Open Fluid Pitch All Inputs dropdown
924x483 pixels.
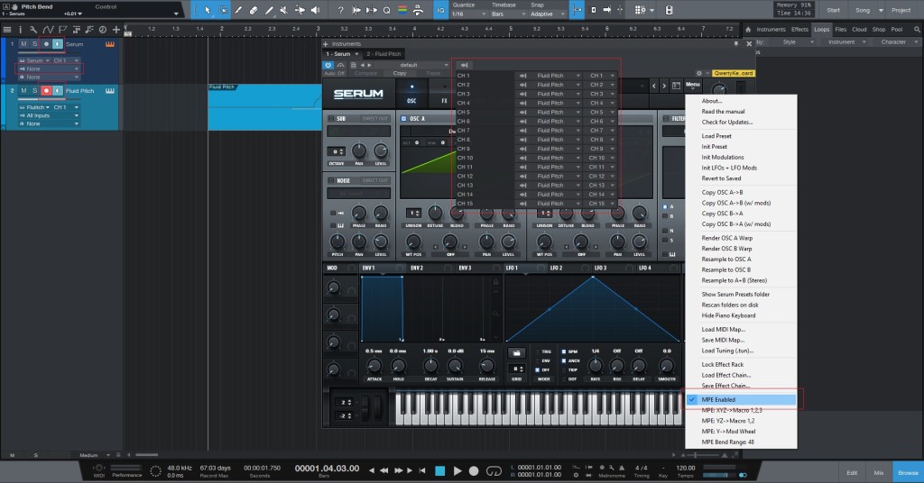click(x=49, y=115)
